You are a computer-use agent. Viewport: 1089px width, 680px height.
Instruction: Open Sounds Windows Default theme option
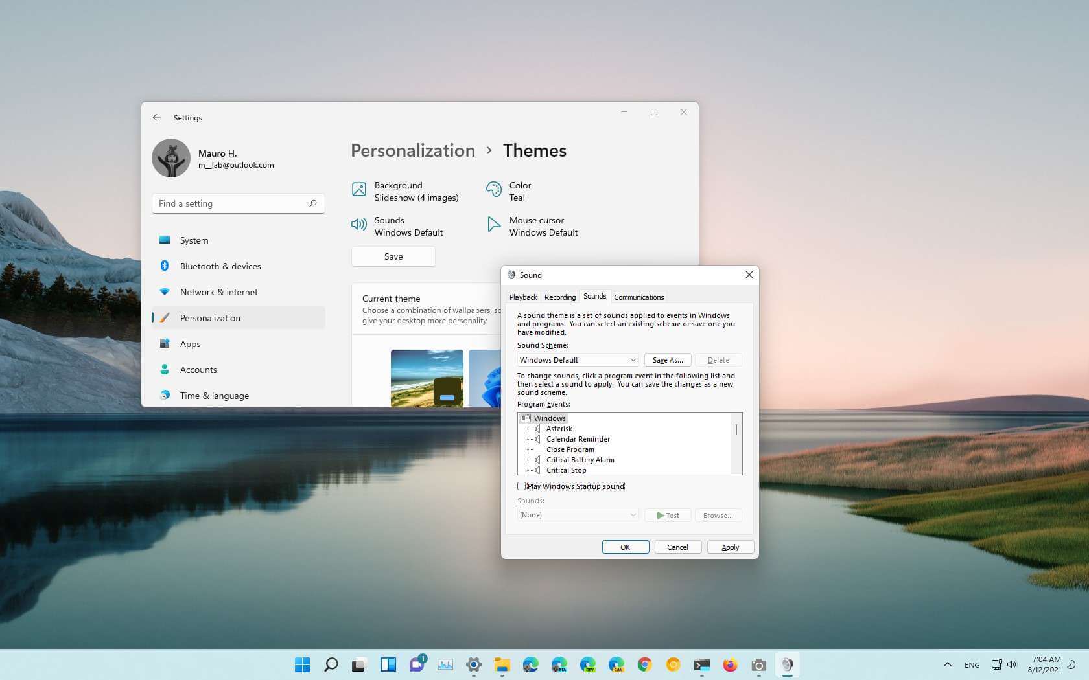click(x=397, y=227)
